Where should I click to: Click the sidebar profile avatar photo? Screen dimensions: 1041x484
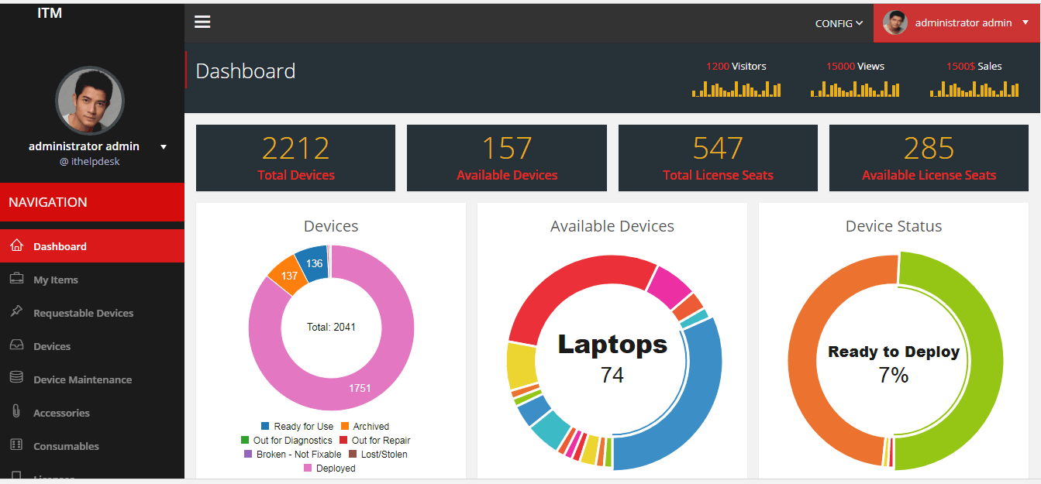pyautogui.click(x=90, y=101)
